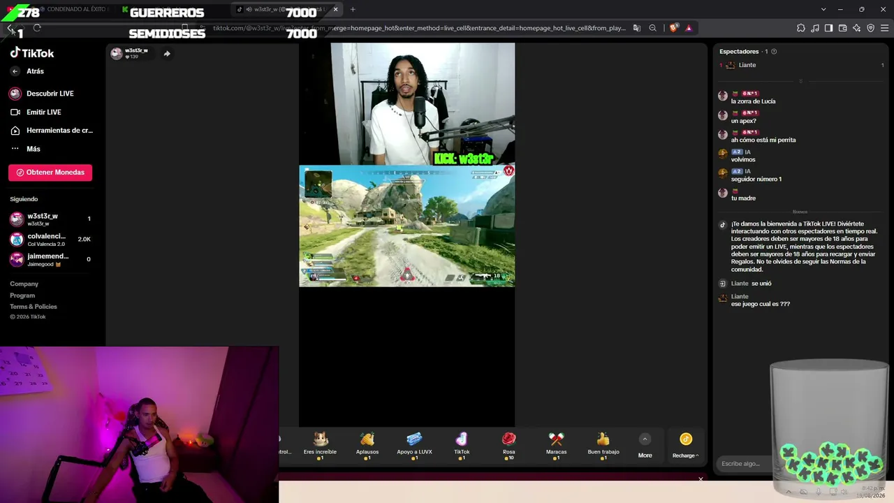Click the streamer avatar above the video
This screenshot has width=894, height=503.
tap(117, 53)
